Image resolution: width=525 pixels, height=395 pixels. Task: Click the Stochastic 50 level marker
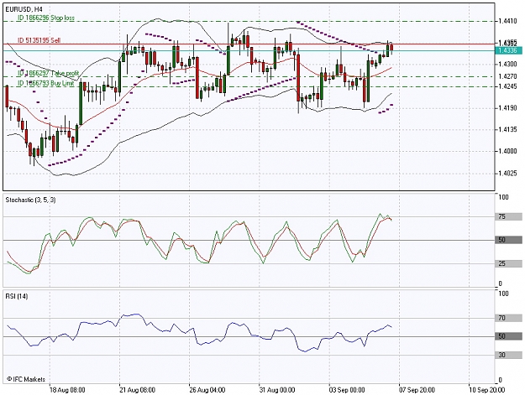[508, 240]
